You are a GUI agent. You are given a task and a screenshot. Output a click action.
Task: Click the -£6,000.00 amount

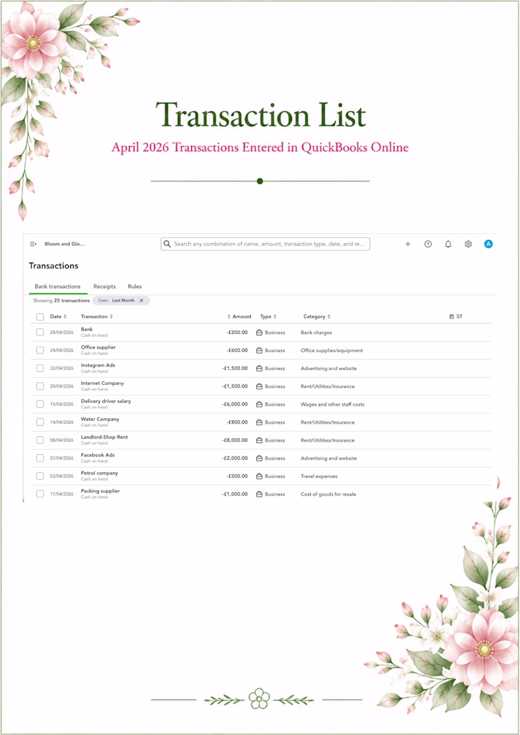[x=235, y=404]
